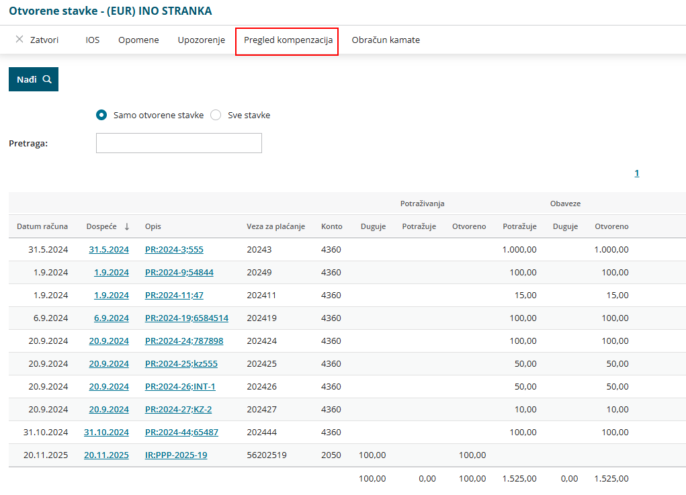Open the Opomene menu item
The image size is (686, 495).
click(138, 40)
